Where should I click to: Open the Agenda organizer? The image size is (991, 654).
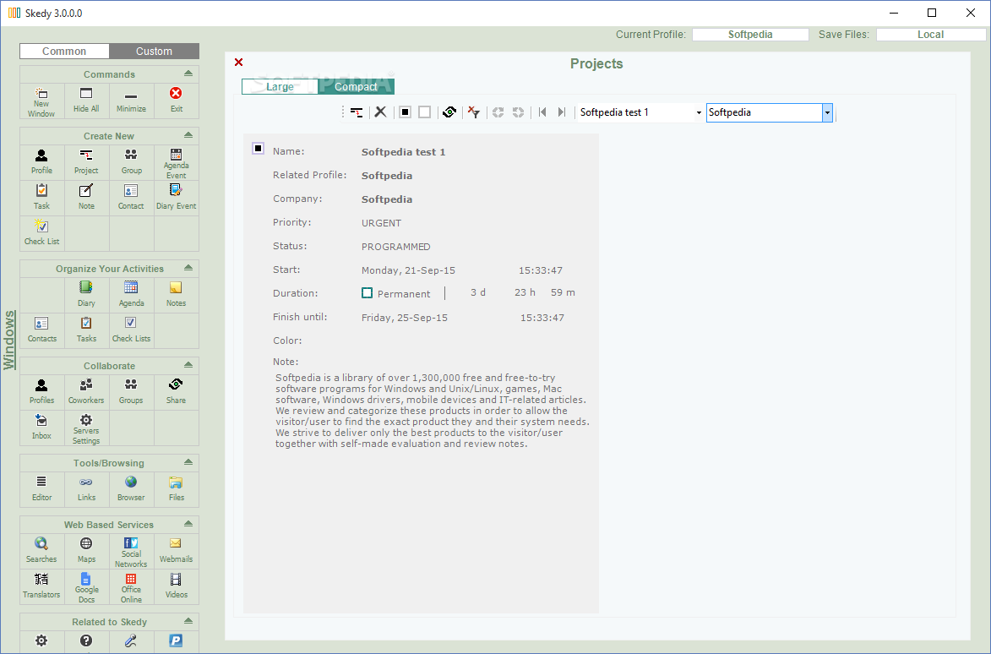coord(132,295)
